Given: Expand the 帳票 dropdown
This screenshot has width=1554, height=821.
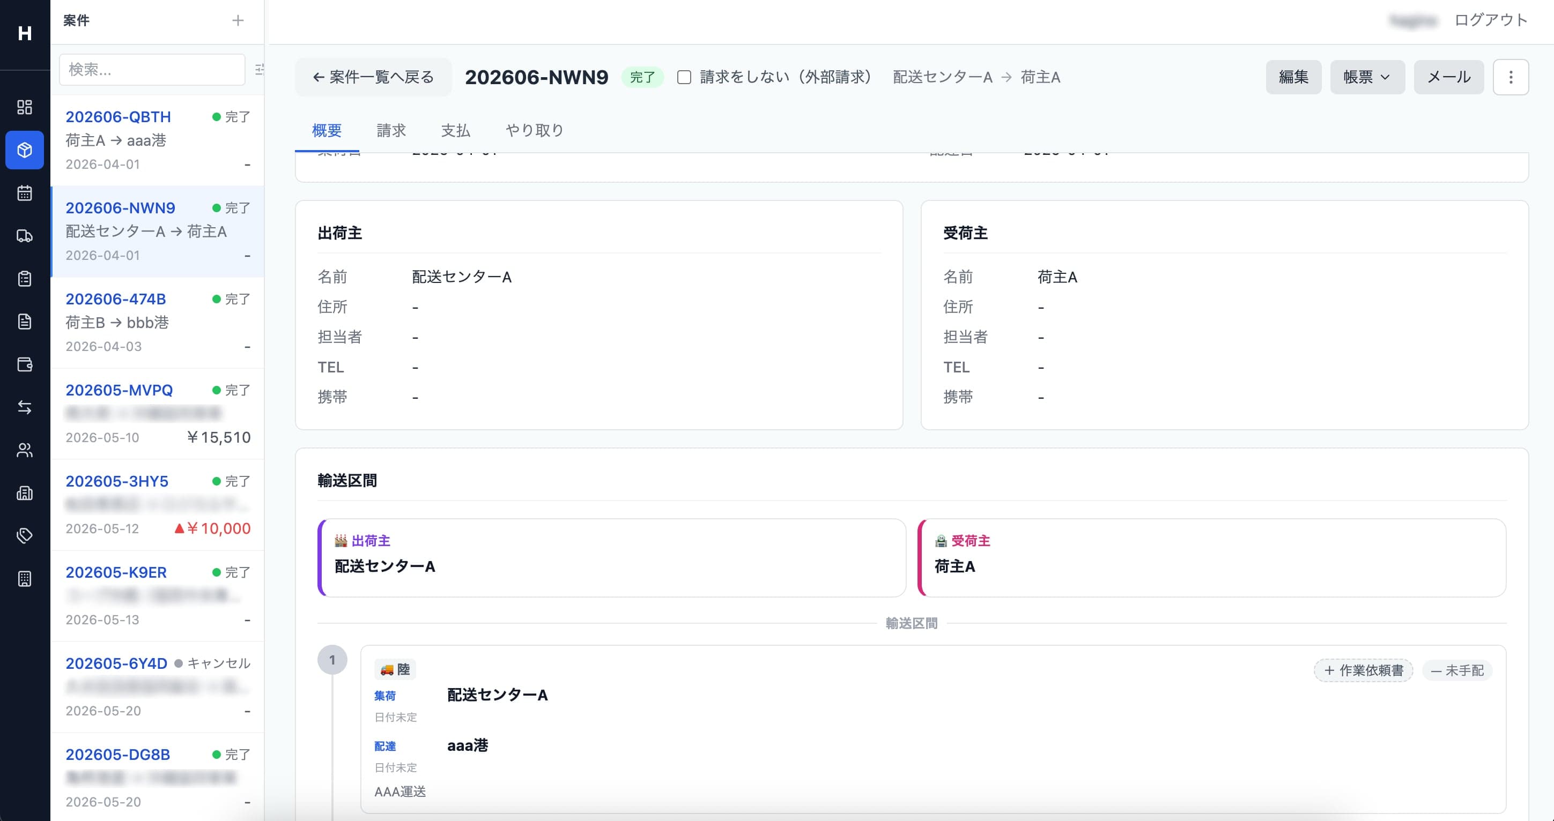Looking at the screenshot, I should [x=1367, y=77].
